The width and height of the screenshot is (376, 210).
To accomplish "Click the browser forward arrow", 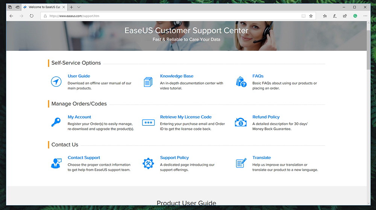I will (x=21, y=16).
